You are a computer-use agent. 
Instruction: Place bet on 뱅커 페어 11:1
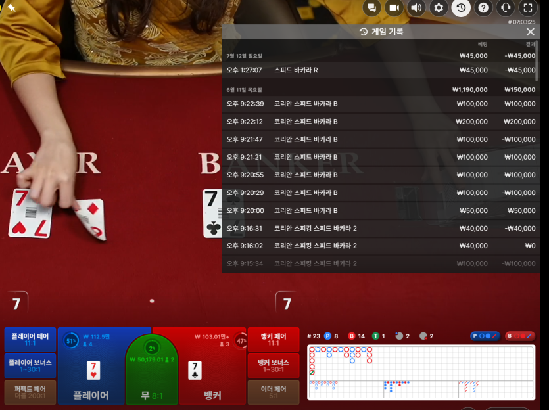[274, 339]
